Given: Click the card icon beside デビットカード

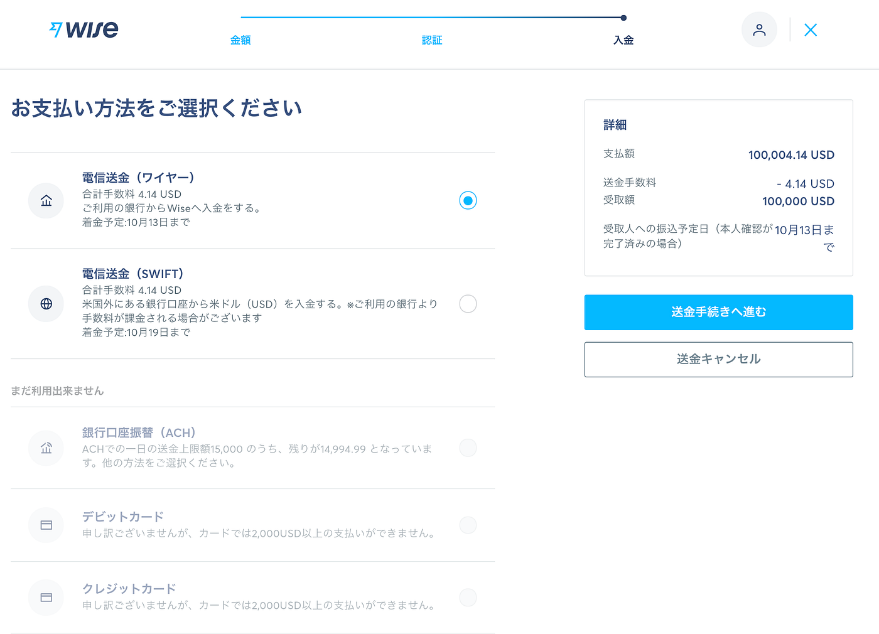Looking at the screenshot, I should (46, 525).
